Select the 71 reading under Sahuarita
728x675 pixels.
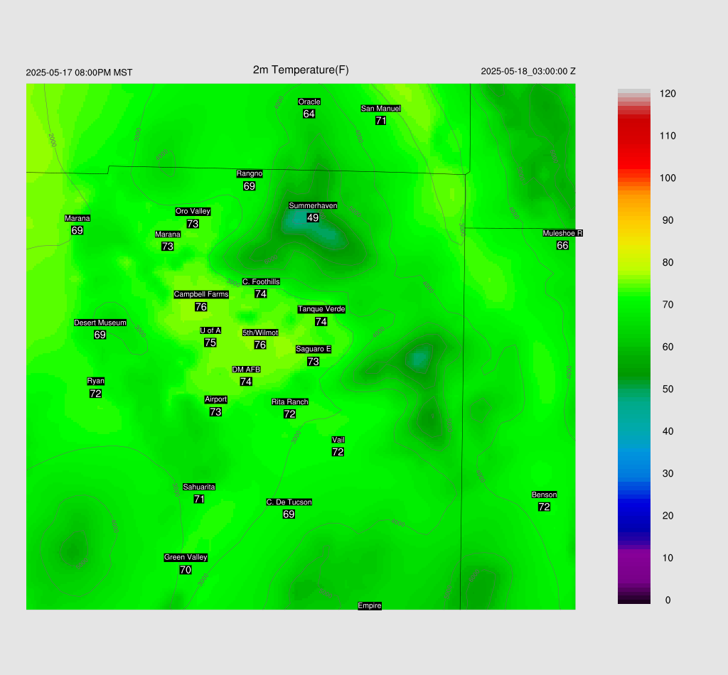pos(199,499)
